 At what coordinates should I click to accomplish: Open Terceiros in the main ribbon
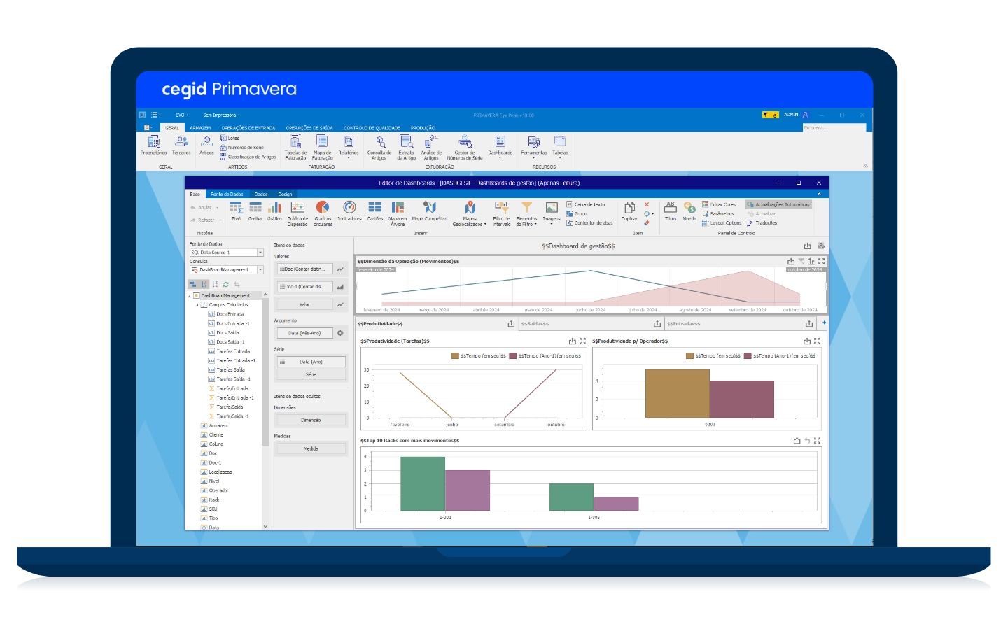click(x=181, y=146)
